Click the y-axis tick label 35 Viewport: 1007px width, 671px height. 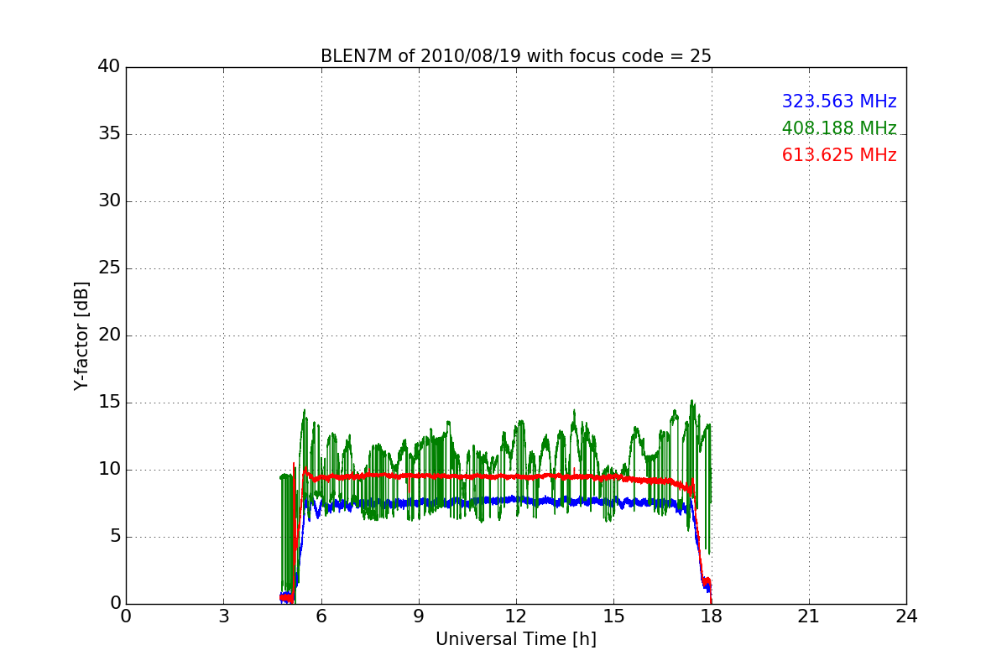point(109,134)
